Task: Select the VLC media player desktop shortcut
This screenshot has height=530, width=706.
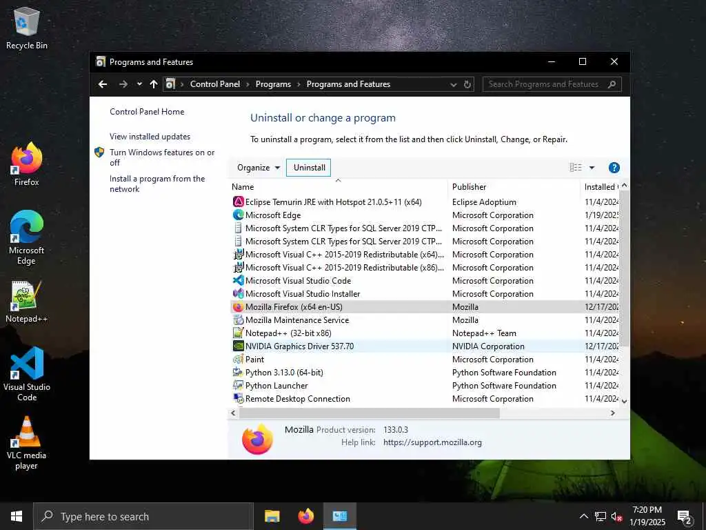Action: coord(27,444)
